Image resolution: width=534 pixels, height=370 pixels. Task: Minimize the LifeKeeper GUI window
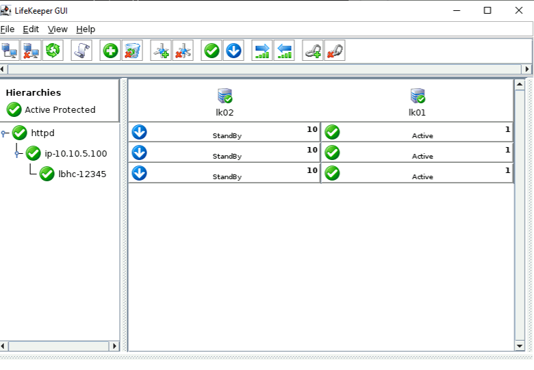click(457, 10)
